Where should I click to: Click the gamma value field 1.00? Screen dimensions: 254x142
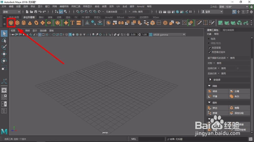(145, 35)
